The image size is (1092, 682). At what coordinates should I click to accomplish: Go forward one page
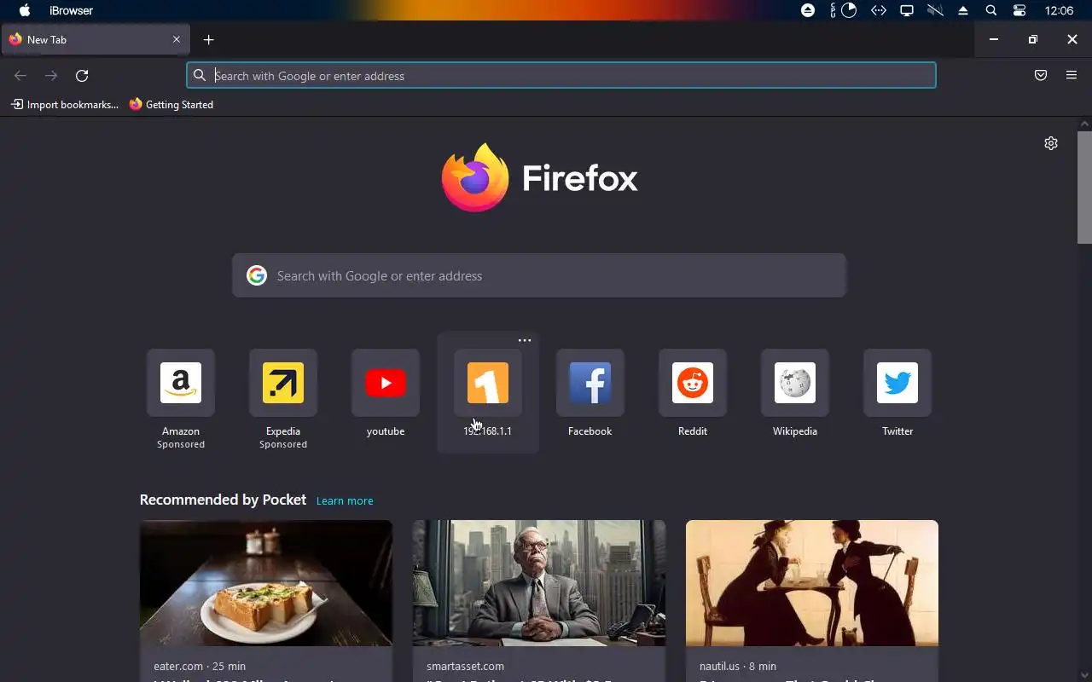pos(51,76)
